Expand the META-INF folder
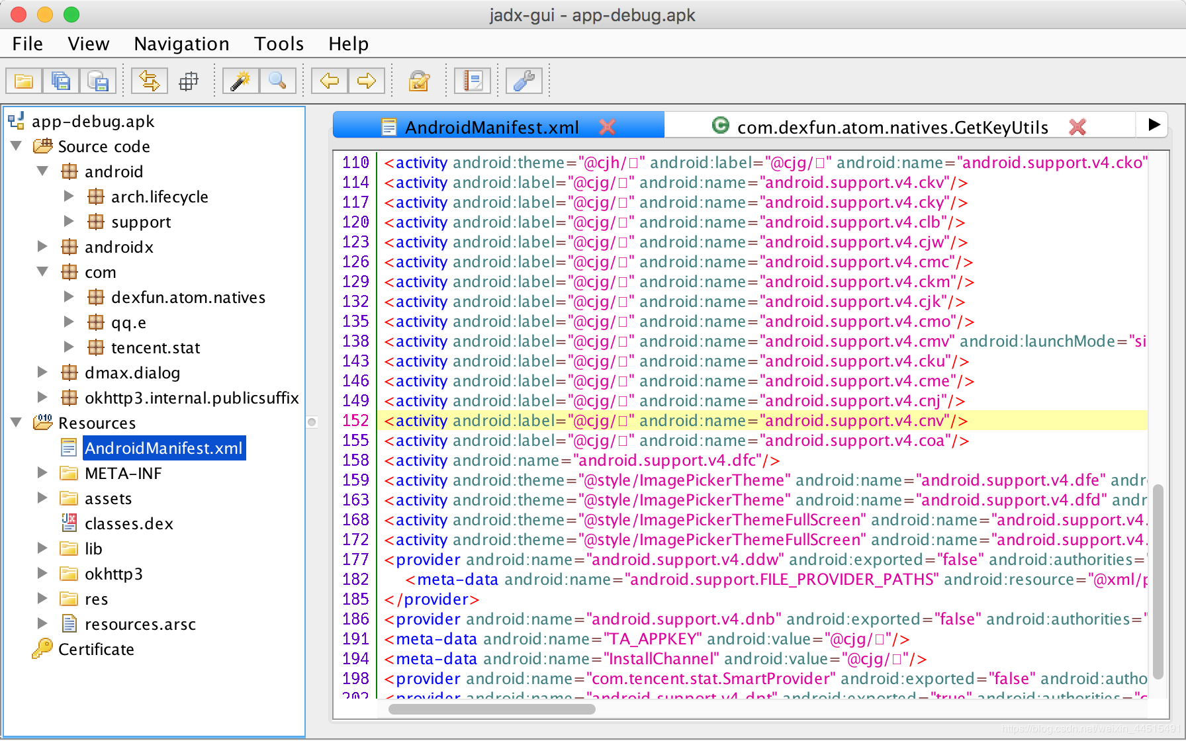This screenshot has height=741, width=1186. [x=42, y=473]
